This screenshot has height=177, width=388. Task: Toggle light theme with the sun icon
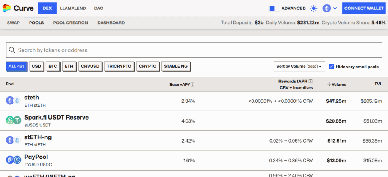[x=313, y=8]
